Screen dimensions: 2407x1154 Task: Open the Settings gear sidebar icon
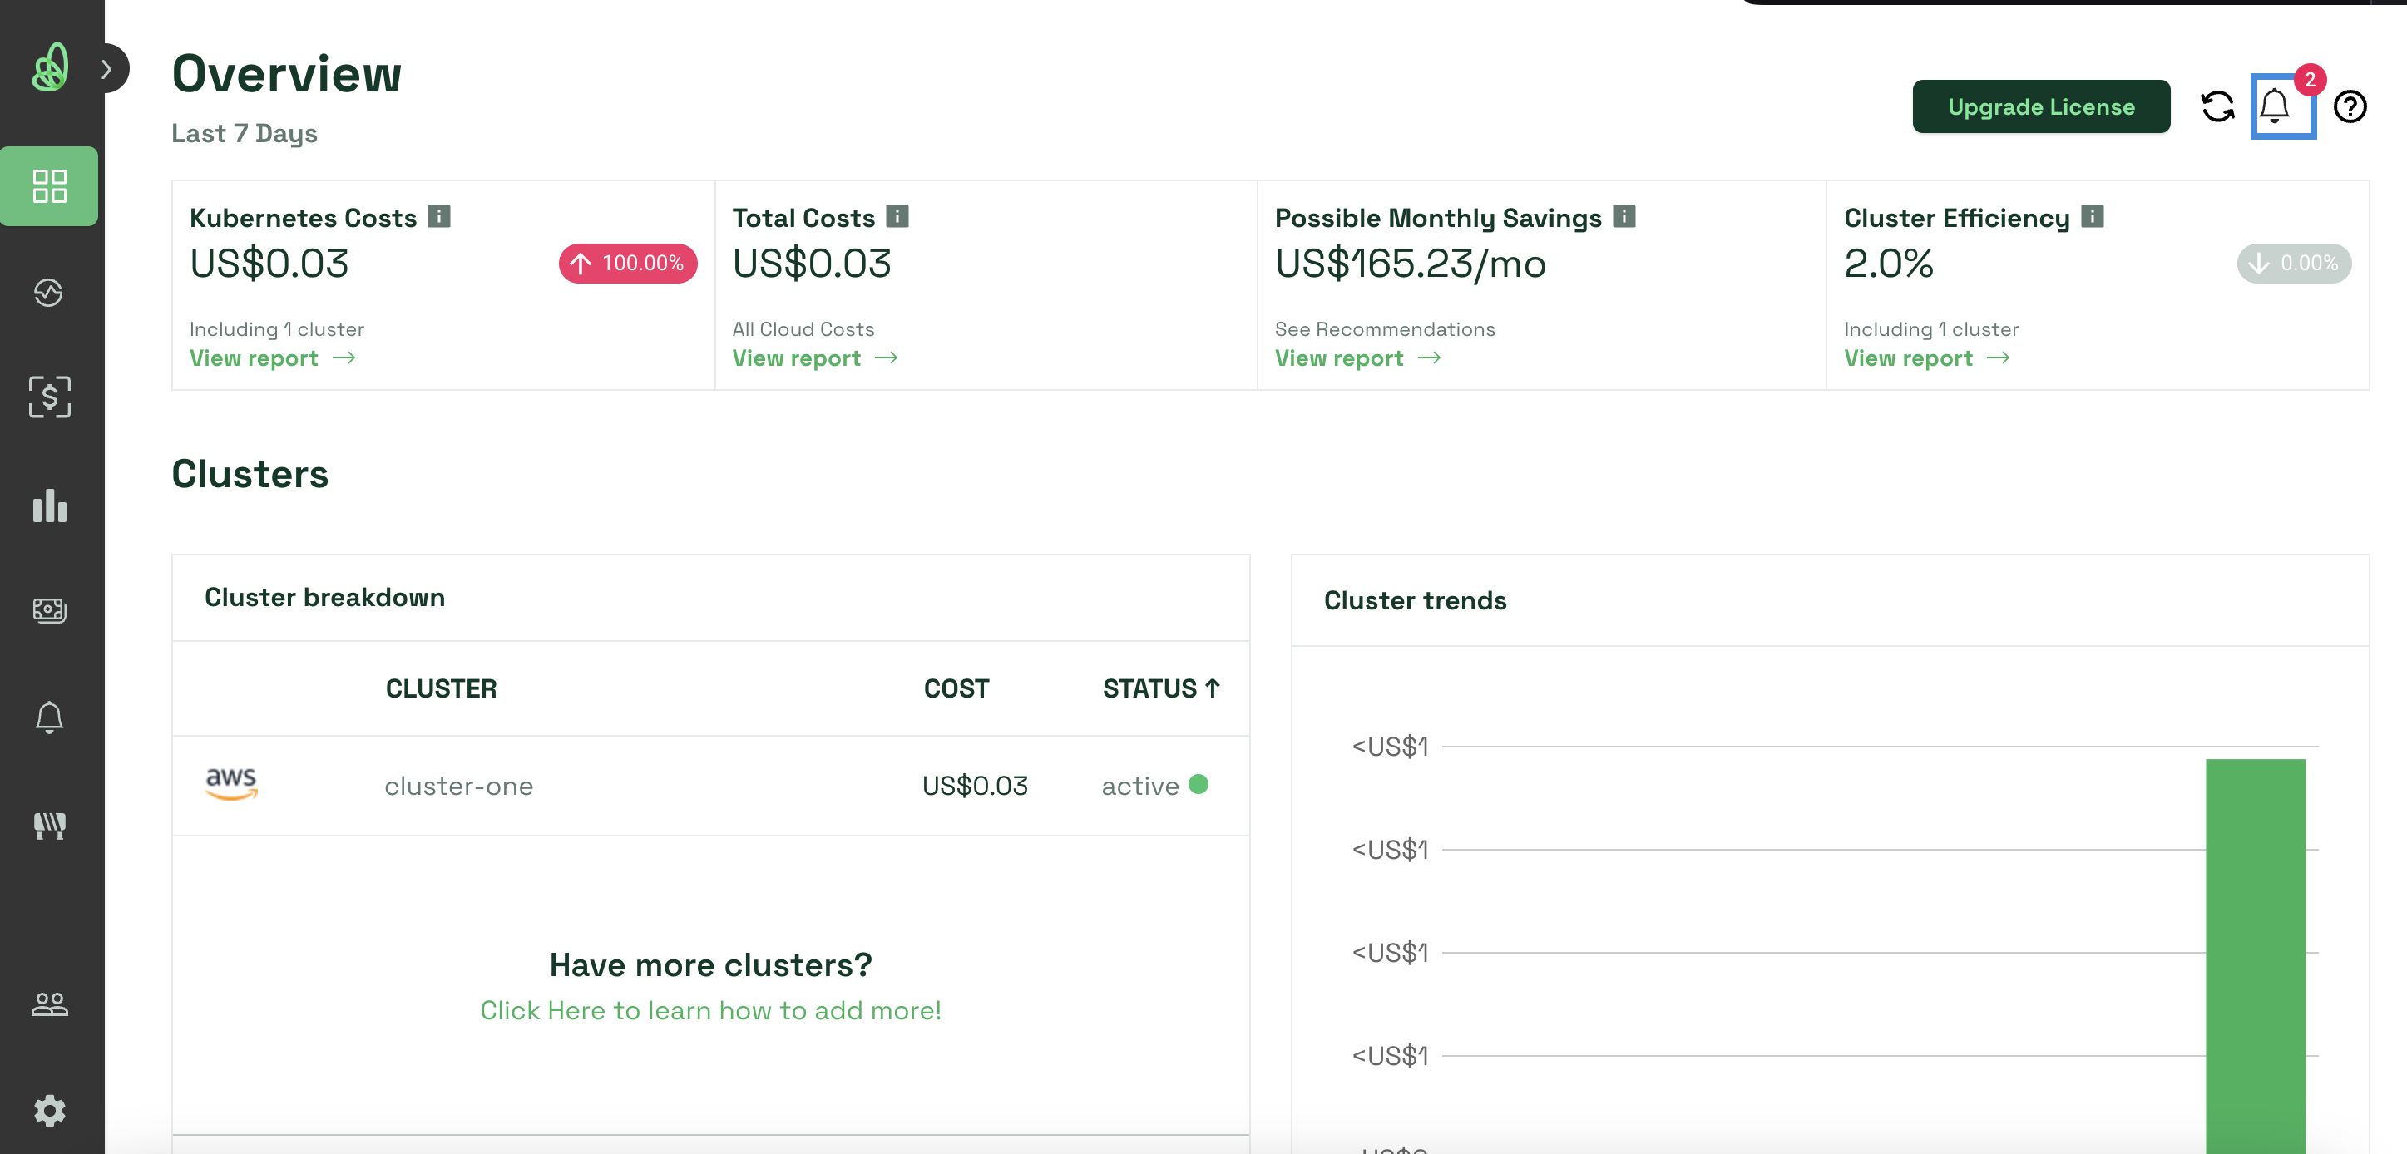pyautogui.click(x=50, y=1109)
